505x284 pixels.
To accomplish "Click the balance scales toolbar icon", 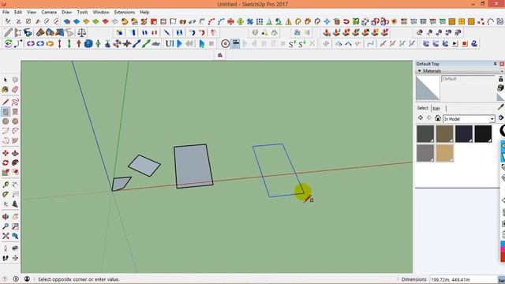I will [82, 32].
